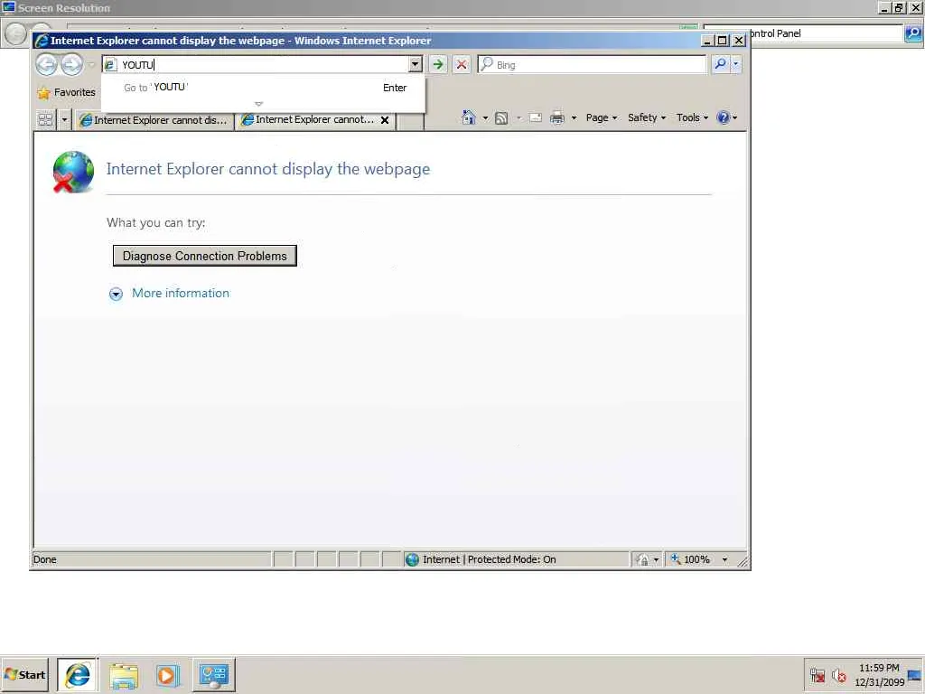Switch to first Internet Explorer cannot dis... tab
This screenshot has width=925, height=694.
(x=154, y=120)
